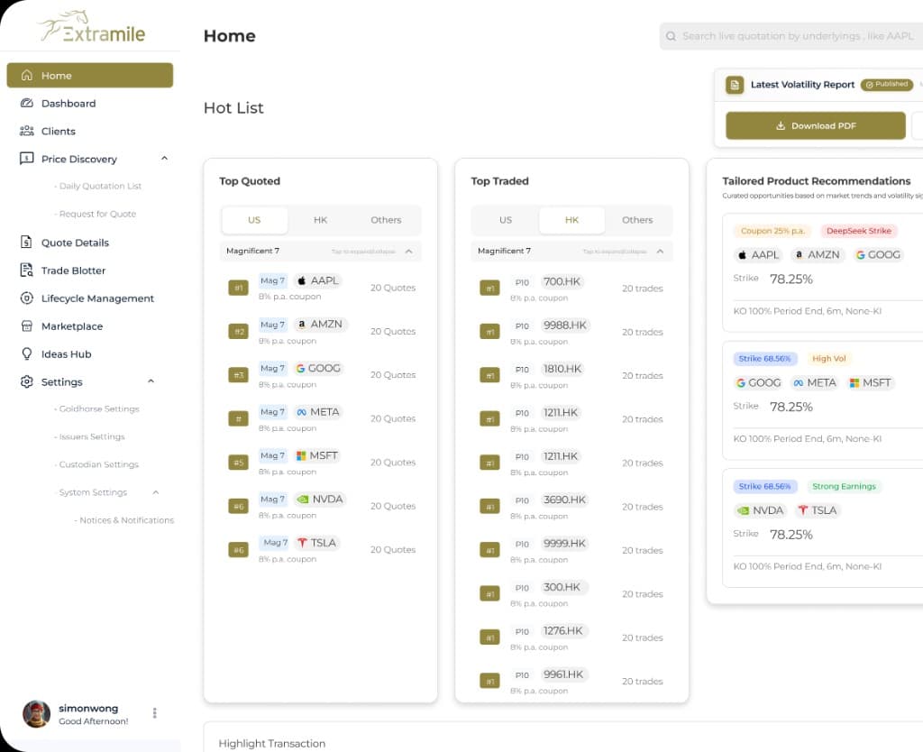The image size is (923, 752).
Task: Collapse the Price Discovery submenu chevron
Action: click(164, 158)
